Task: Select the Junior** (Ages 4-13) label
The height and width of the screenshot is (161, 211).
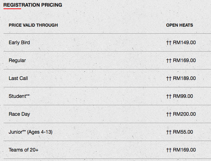Action: (x=31, y=132)
